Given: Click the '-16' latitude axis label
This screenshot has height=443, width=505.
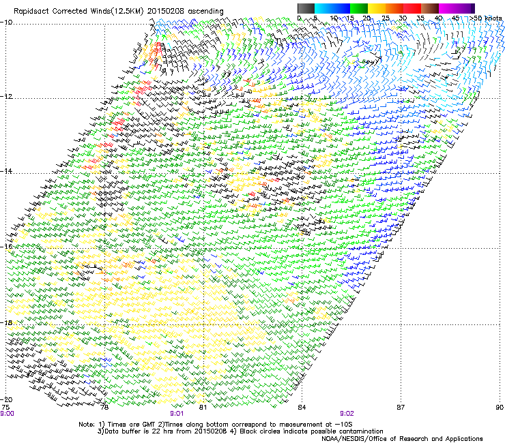Looking at the screenshot, I should coord(6,247).
